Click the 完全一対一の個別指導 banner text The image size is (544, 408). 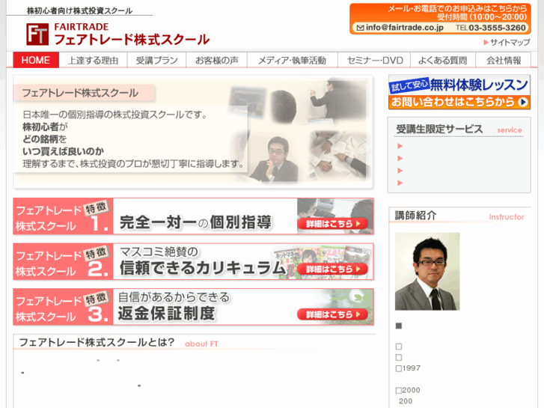(195, 222)
